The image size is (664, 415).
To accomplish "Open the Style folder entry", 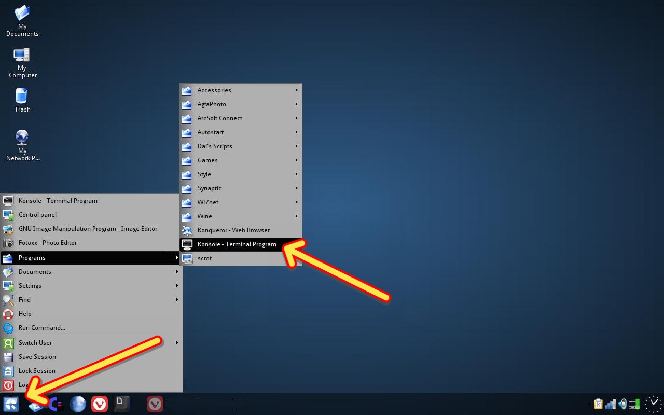I will 241,174.
